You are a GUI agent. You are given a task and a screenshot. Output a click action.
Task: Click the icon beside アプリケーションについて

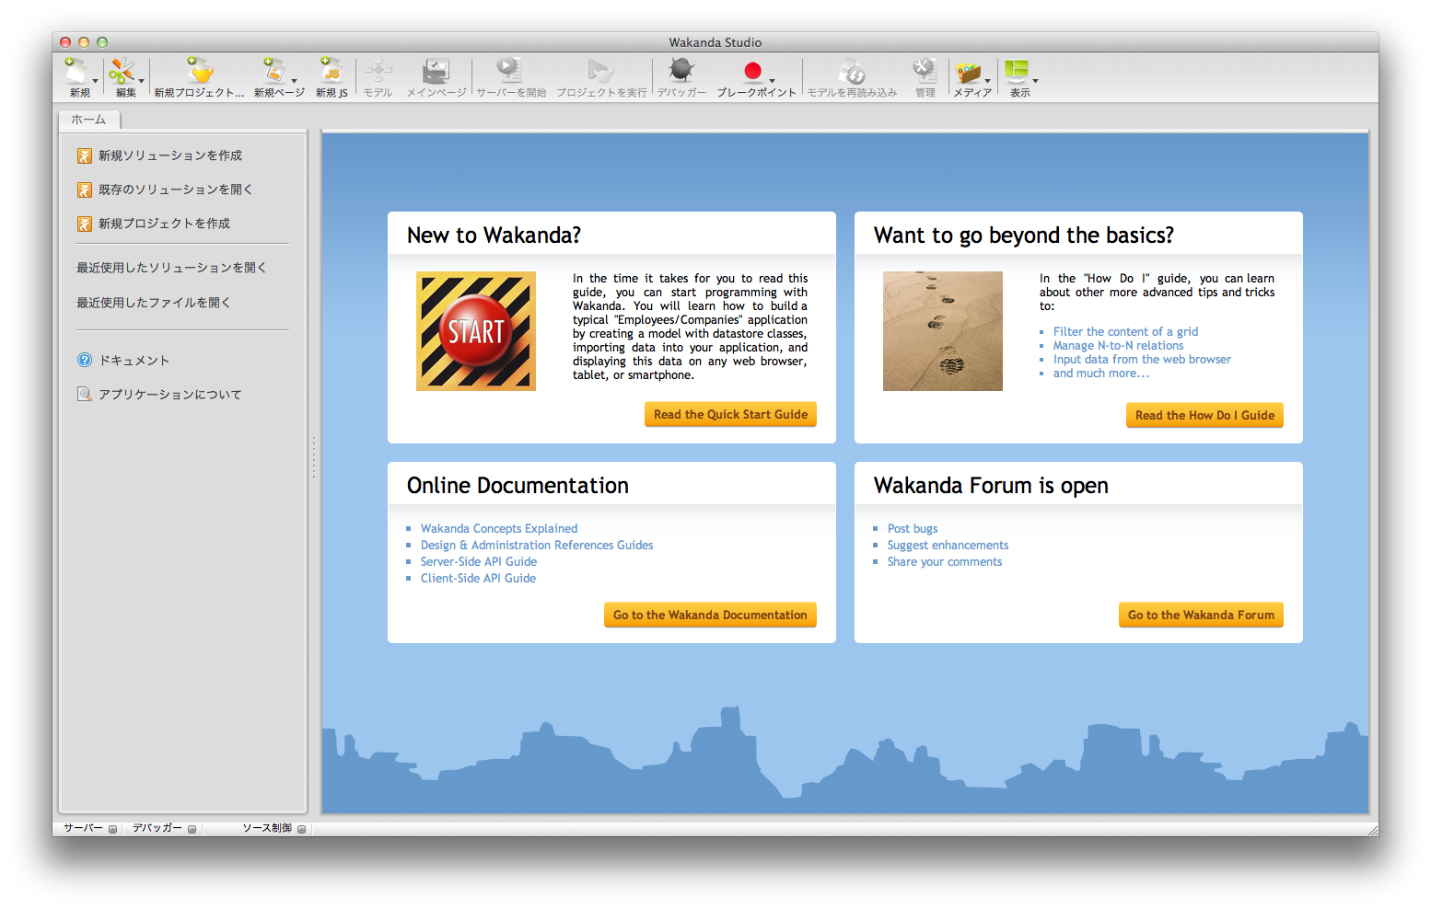click(85, 395)
